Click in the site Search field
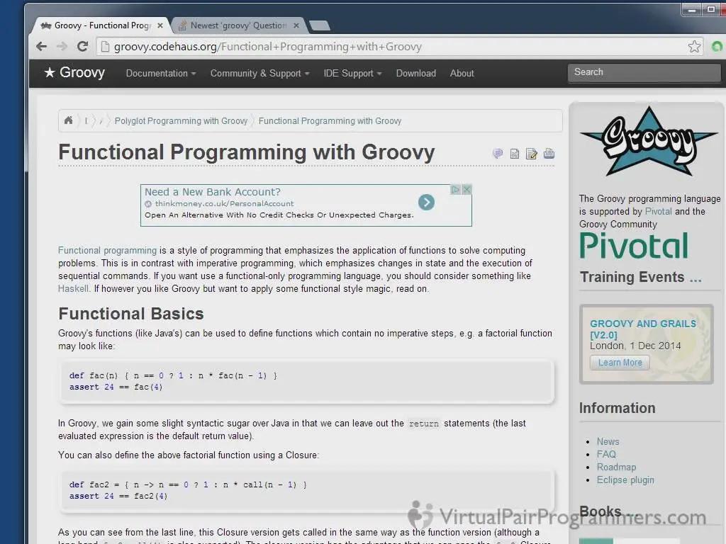The width and height of the screenshot is (726, 544). (x=644, y=72)
